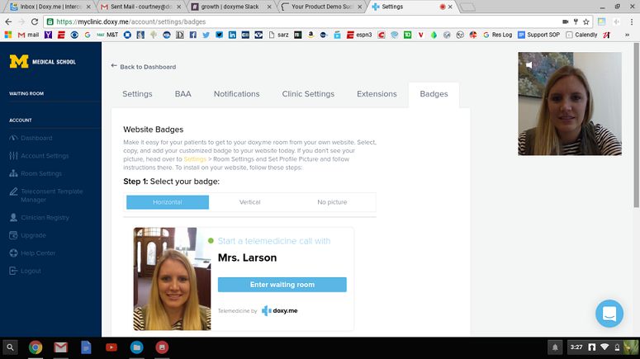Viewport: 640px width, 359px height.
Task: Open the Intercom chat bubble
Action: click(x=609, y=314)
